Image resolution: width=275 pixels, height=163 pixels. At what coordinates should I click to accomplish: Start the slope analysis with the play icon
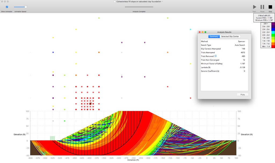[255, 7]
